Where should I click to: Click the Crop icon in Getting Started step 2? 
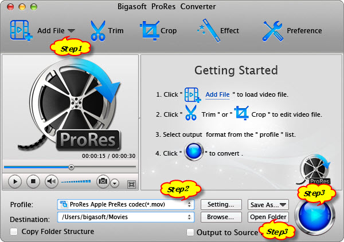coord(241,113)
